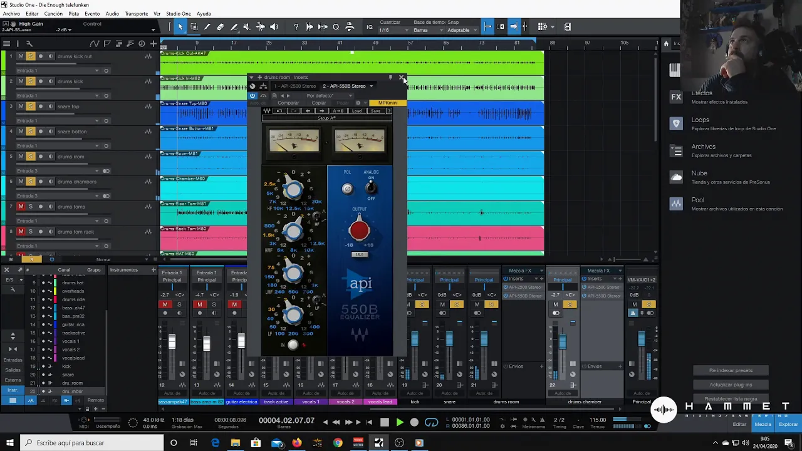Viewport: 802px width, 451px height.
Task: Click the Play button in transport
Action: [x=399, y=422]
